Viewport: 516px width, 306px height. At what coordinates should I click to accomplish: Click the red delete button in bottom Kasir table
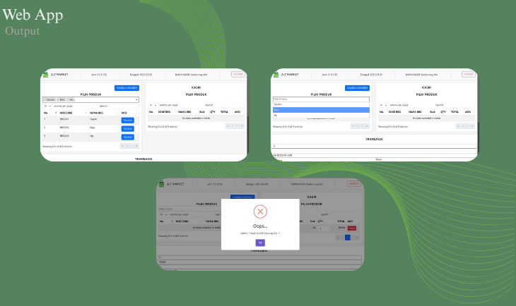(x=352, y=228)
